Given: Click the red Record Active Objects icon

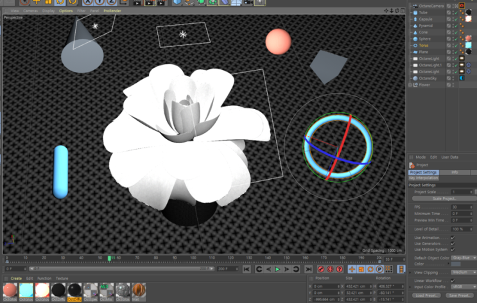Looking at the screenshot, I should (x=321, y=269).
